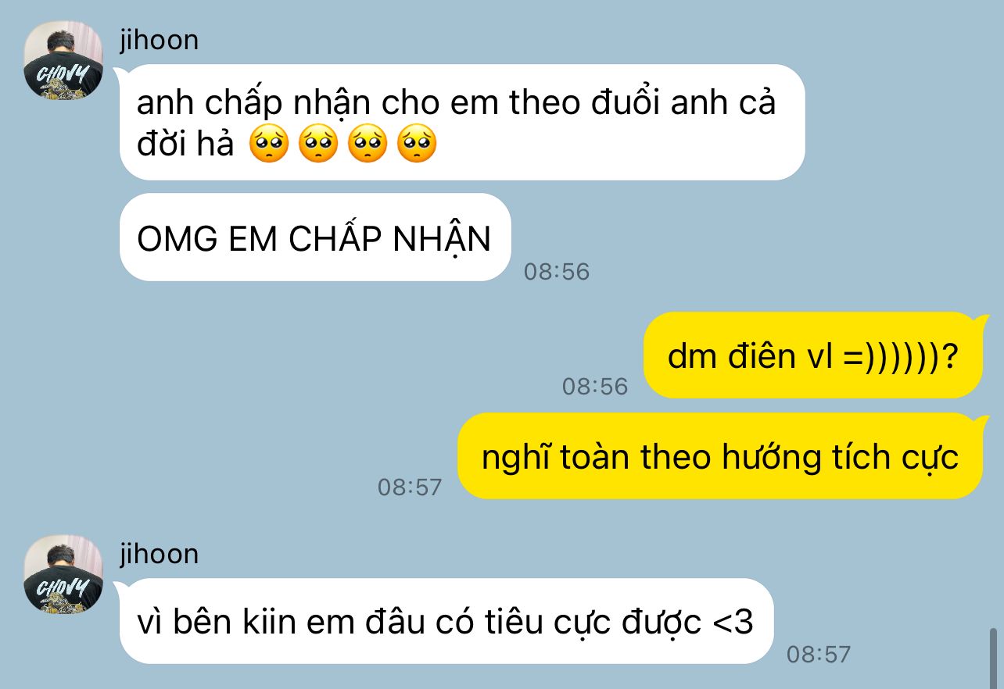Viewport: 1004px width, 689px height.
Task: Click the chat scrollbar thumb
Action: 993,658
